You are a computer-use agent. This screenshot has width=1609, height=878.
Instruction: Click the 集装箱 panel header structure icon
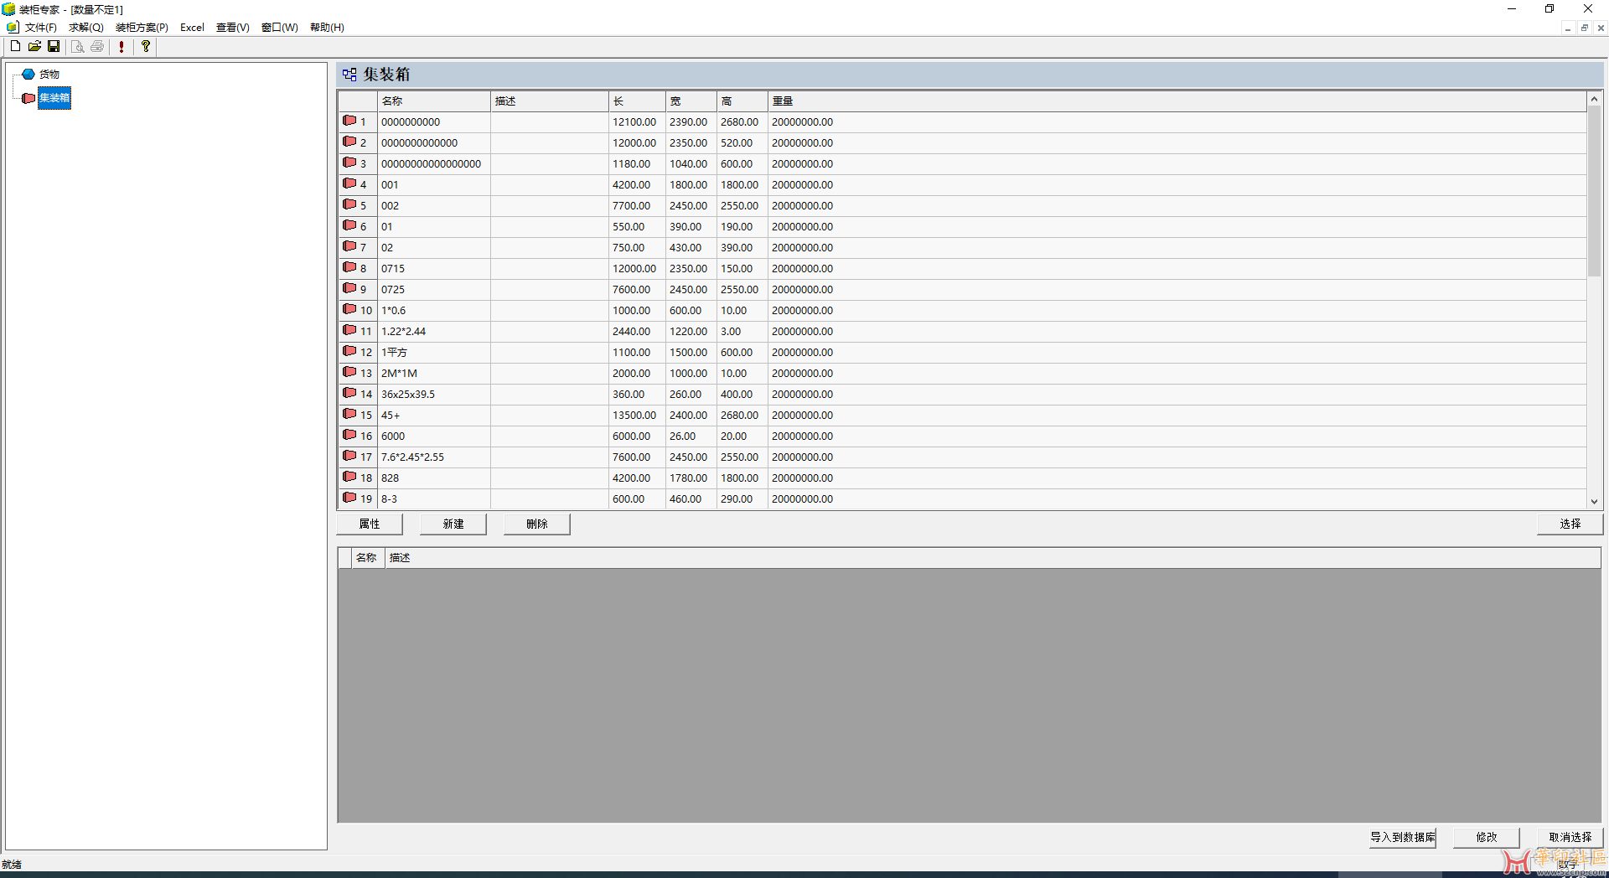(x=349, y=75)
